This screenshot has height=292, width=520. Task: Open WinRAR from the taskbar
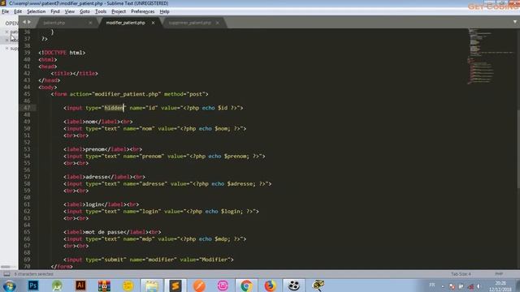click(x=104, y=286)
